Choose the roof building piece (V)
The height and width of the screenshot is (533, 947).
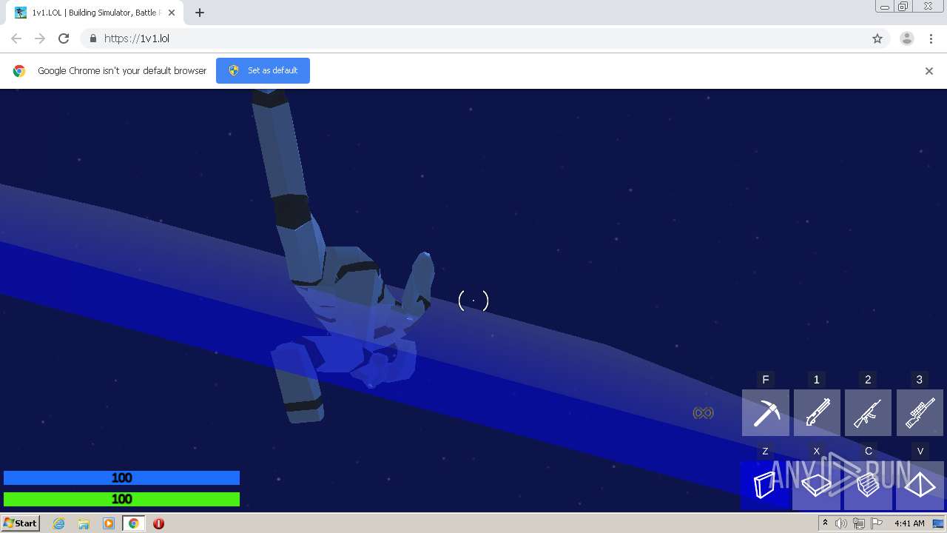920,485
